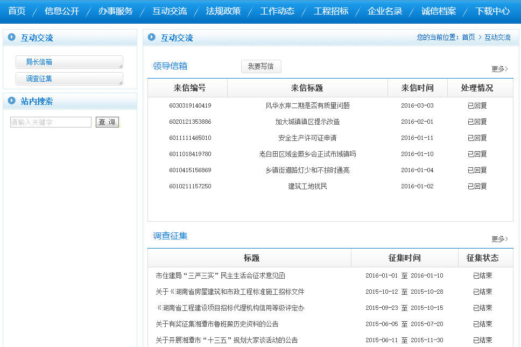Select 工程招标 navigation menu item
The image size is (521, 347).
coord(331,11)
